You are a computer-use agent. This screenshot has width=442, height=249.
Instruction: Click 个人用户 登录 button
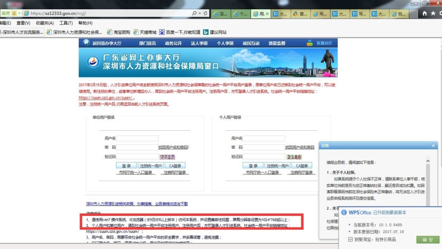click(x=253, y=166)
